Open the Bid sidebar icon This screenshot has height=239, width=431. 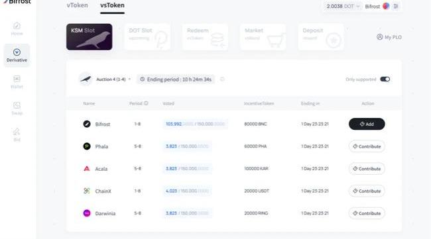click(17, 135)
